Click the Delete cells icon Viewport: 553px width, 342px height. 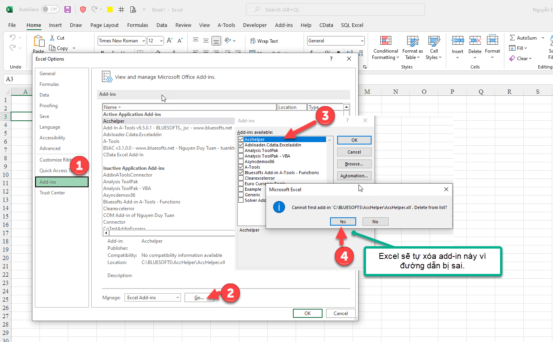pyautogui.click(x=475, y=40)
